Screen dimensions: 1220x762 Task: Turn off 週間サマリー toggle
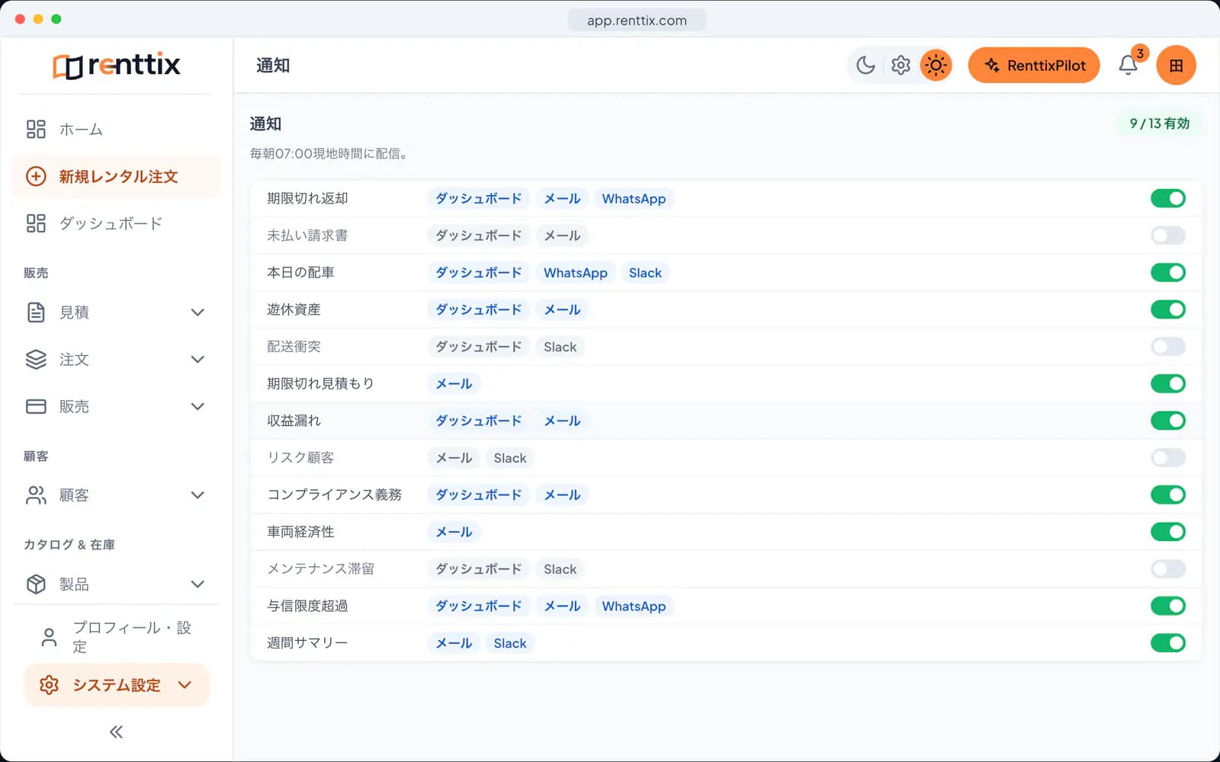click(1168, 643)
